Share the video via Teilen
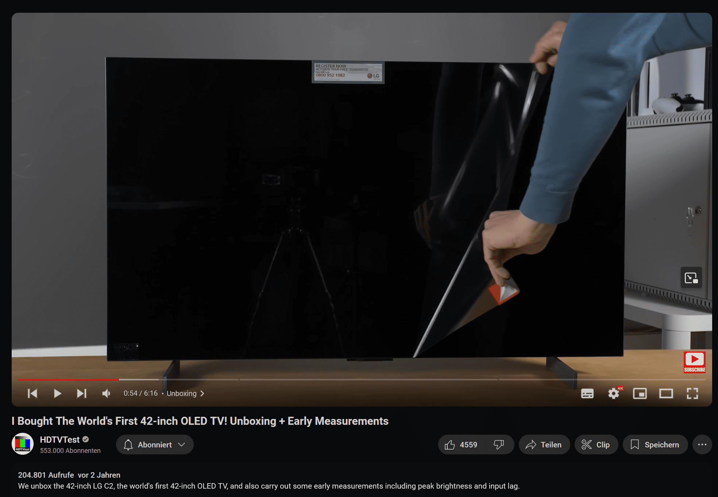This screenshot has width=718, height=497. coord(544,444)
